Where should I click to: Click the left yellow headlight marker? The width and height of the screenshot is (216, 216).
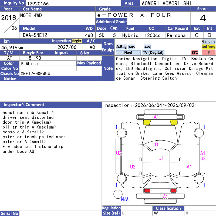(147, 122)
